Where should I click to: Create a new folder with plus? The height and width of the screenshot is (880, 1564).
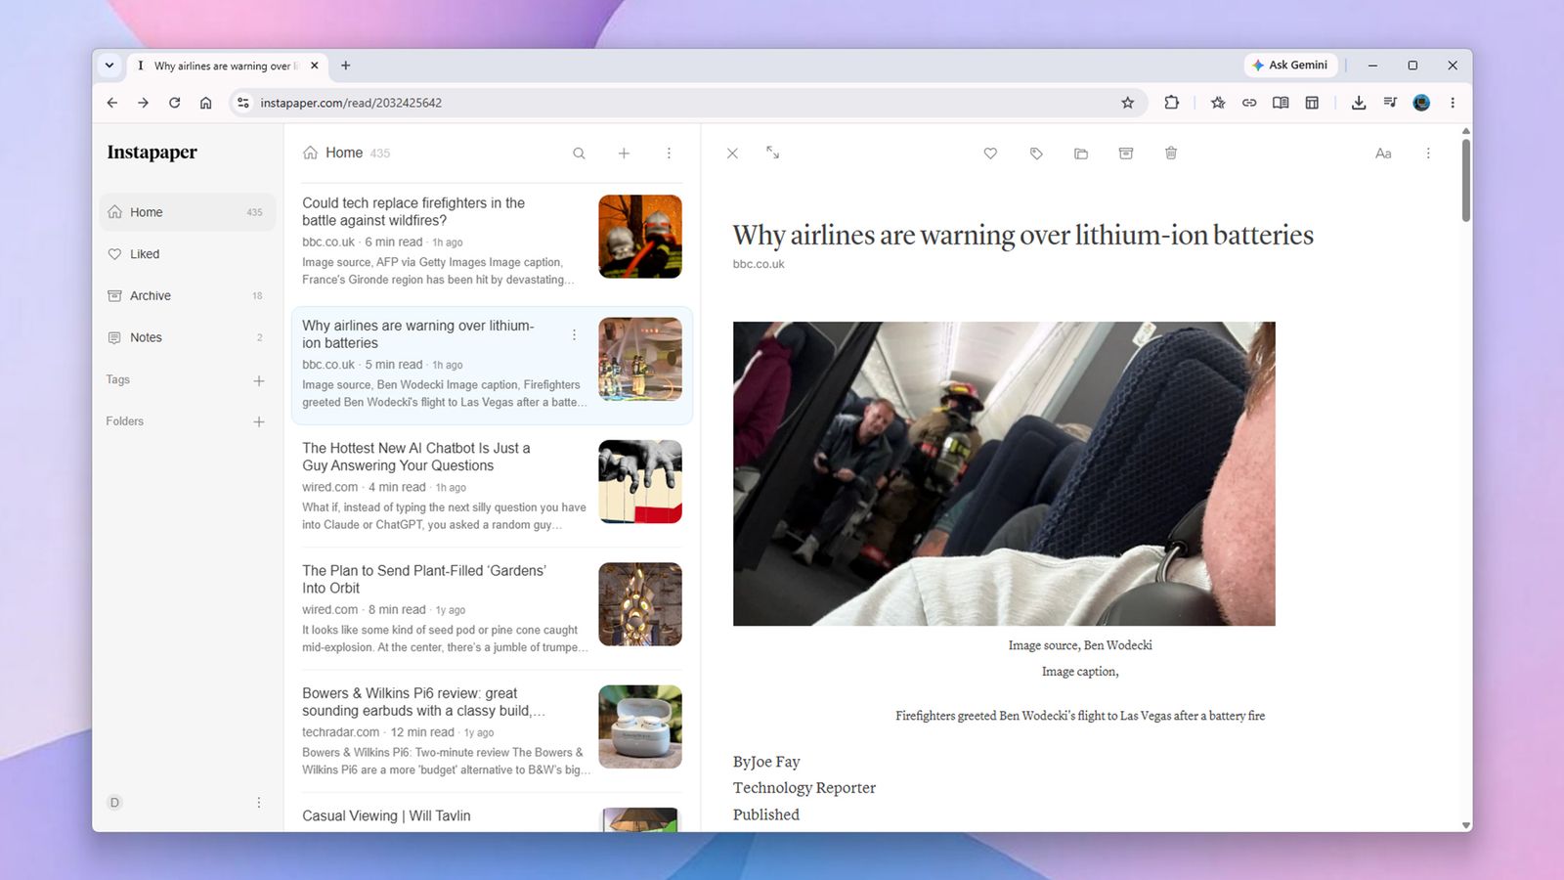[x=259, y=422]
